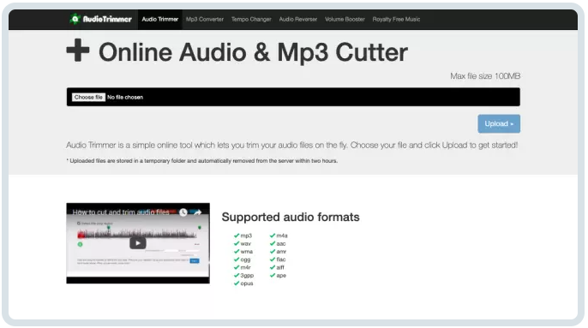The width and height of the screenshot is (588, 328).
Task: Click the 'wav' format entry
Action: [243, 243]
